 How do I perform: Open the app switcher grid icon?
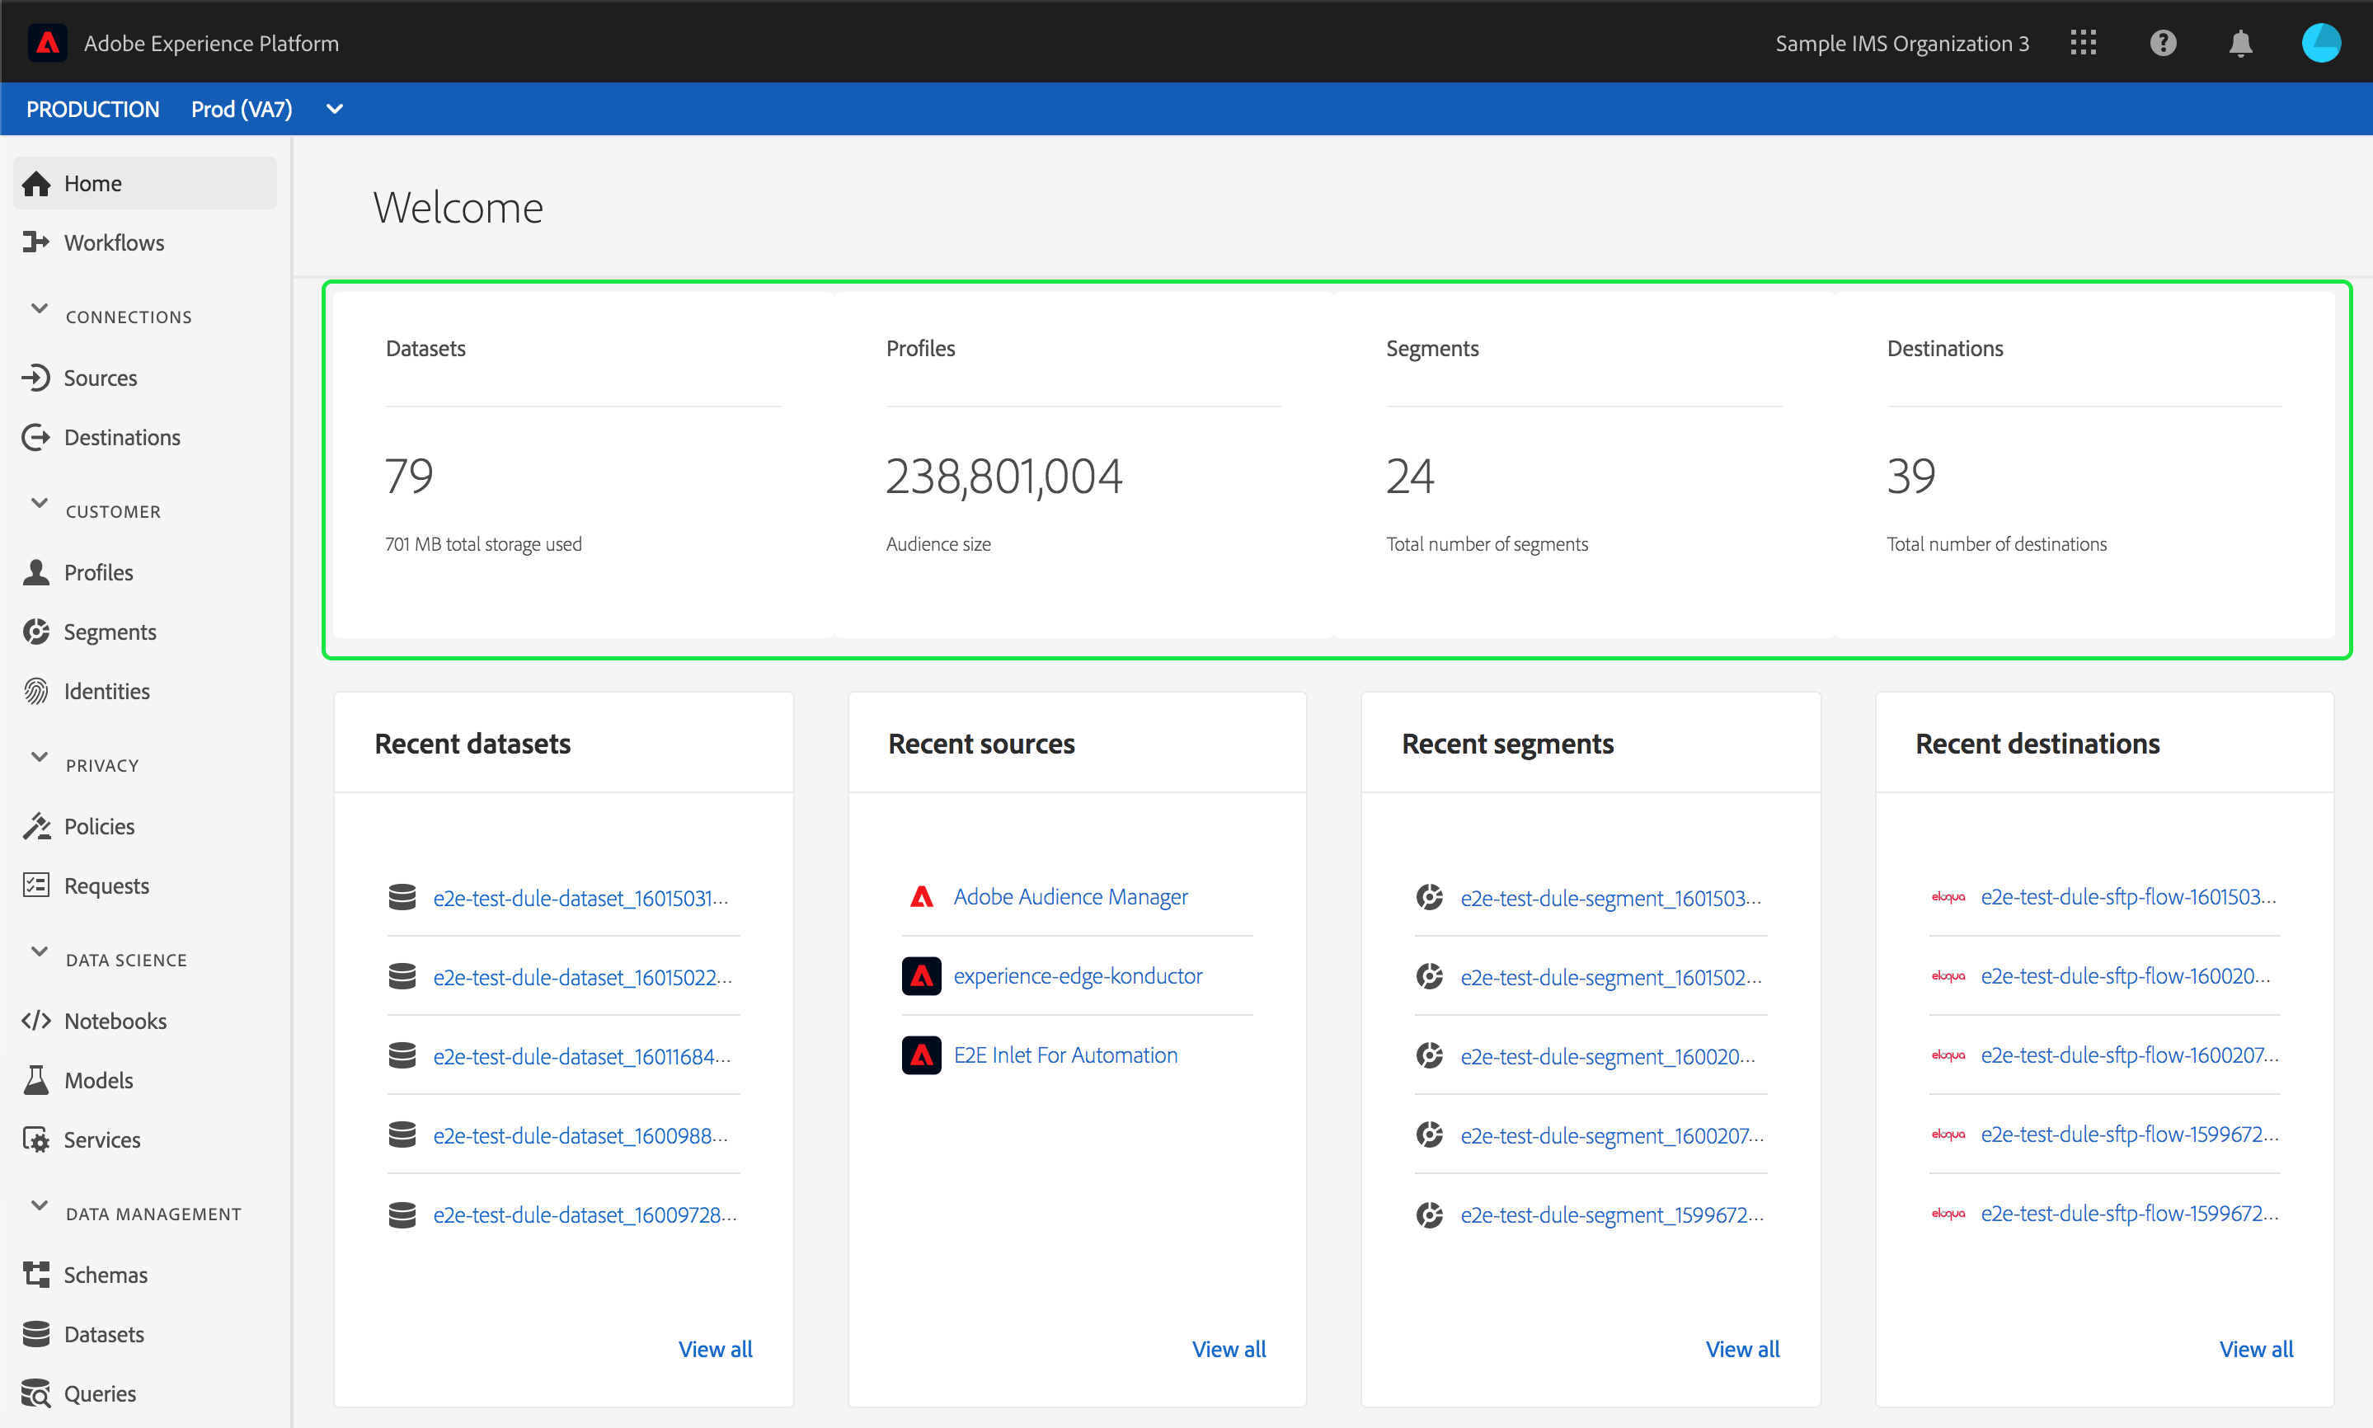point(2083,44)
